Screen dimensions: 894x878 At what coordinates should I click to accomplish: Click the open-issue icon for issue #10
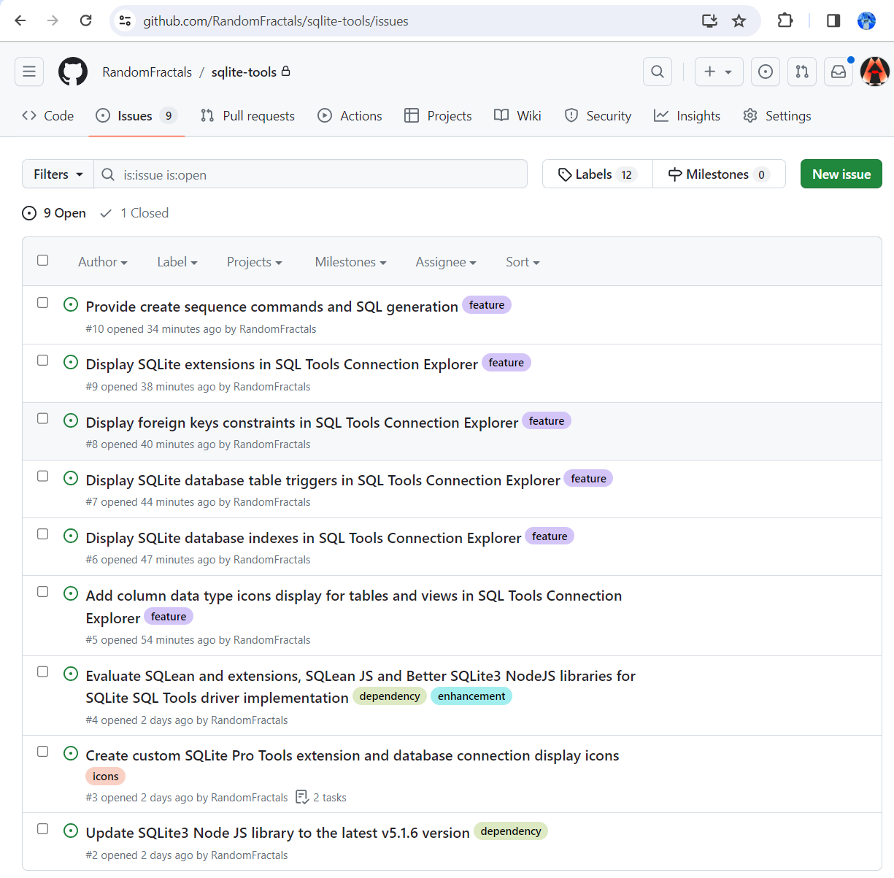point(71,305)
